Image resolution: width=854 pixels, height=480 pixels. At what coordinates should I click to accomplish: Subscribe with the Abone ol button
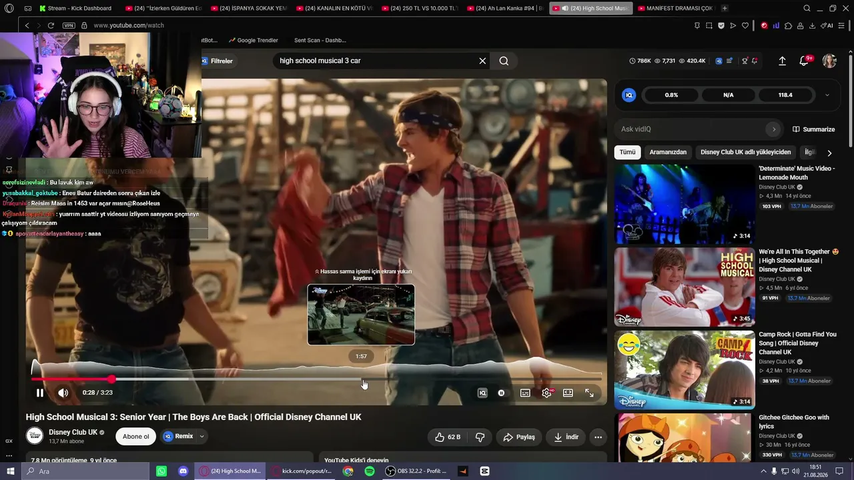click(x=136, y=437)
